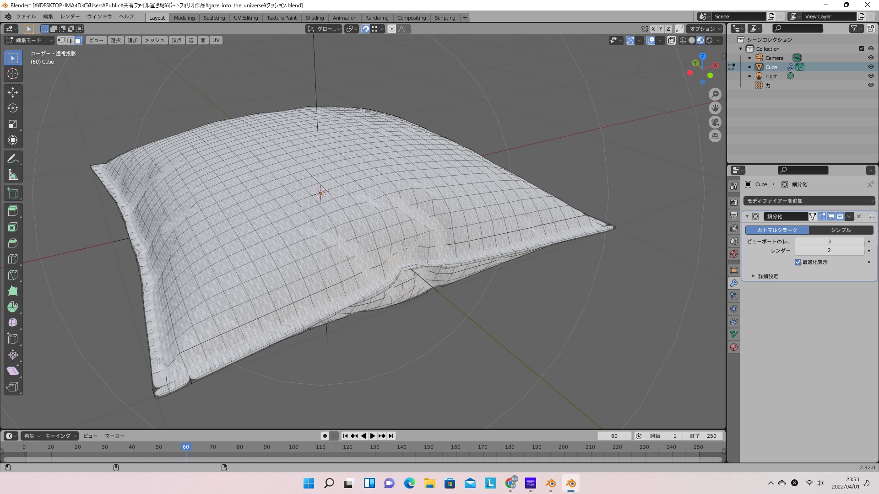Hide the Light object in outliner
This screenshot has height=494, width=879.
click(x=871, y=76)
